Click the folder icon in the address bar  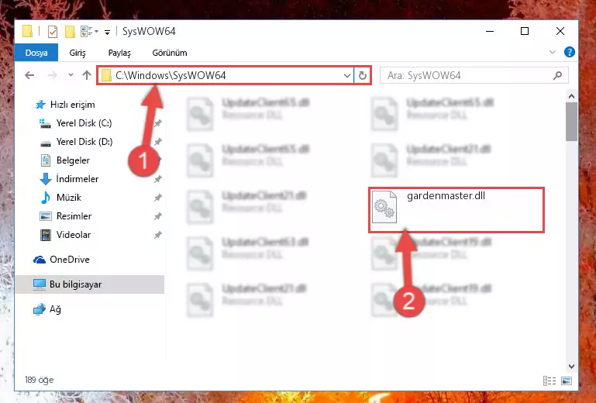(106, 75)
